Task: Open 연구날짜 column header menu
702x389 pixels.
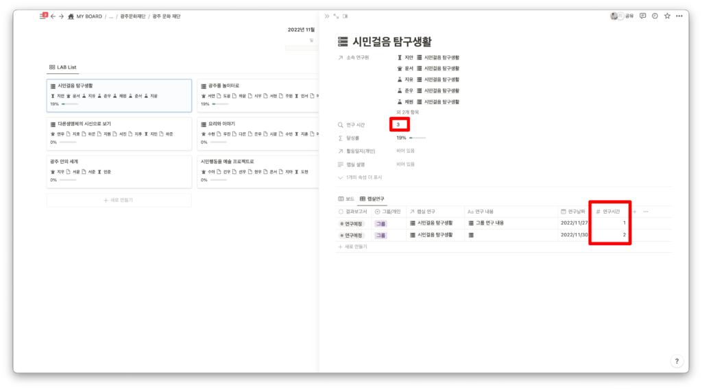Action: [573, 212]
